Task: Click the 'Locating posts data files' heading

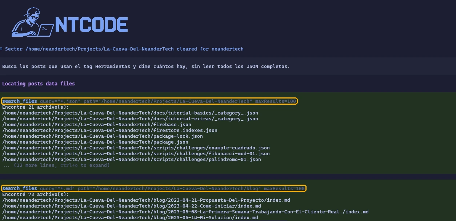Action: click(39, 84)
